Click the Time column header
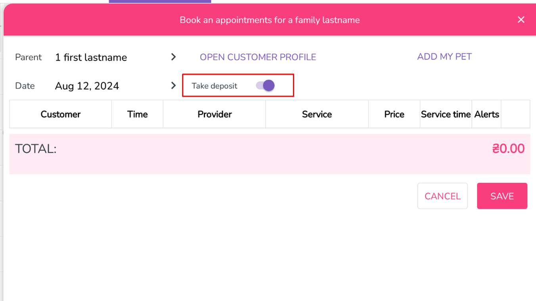The image size is (536, 301). pyautogui.click(x=137, y=114)
